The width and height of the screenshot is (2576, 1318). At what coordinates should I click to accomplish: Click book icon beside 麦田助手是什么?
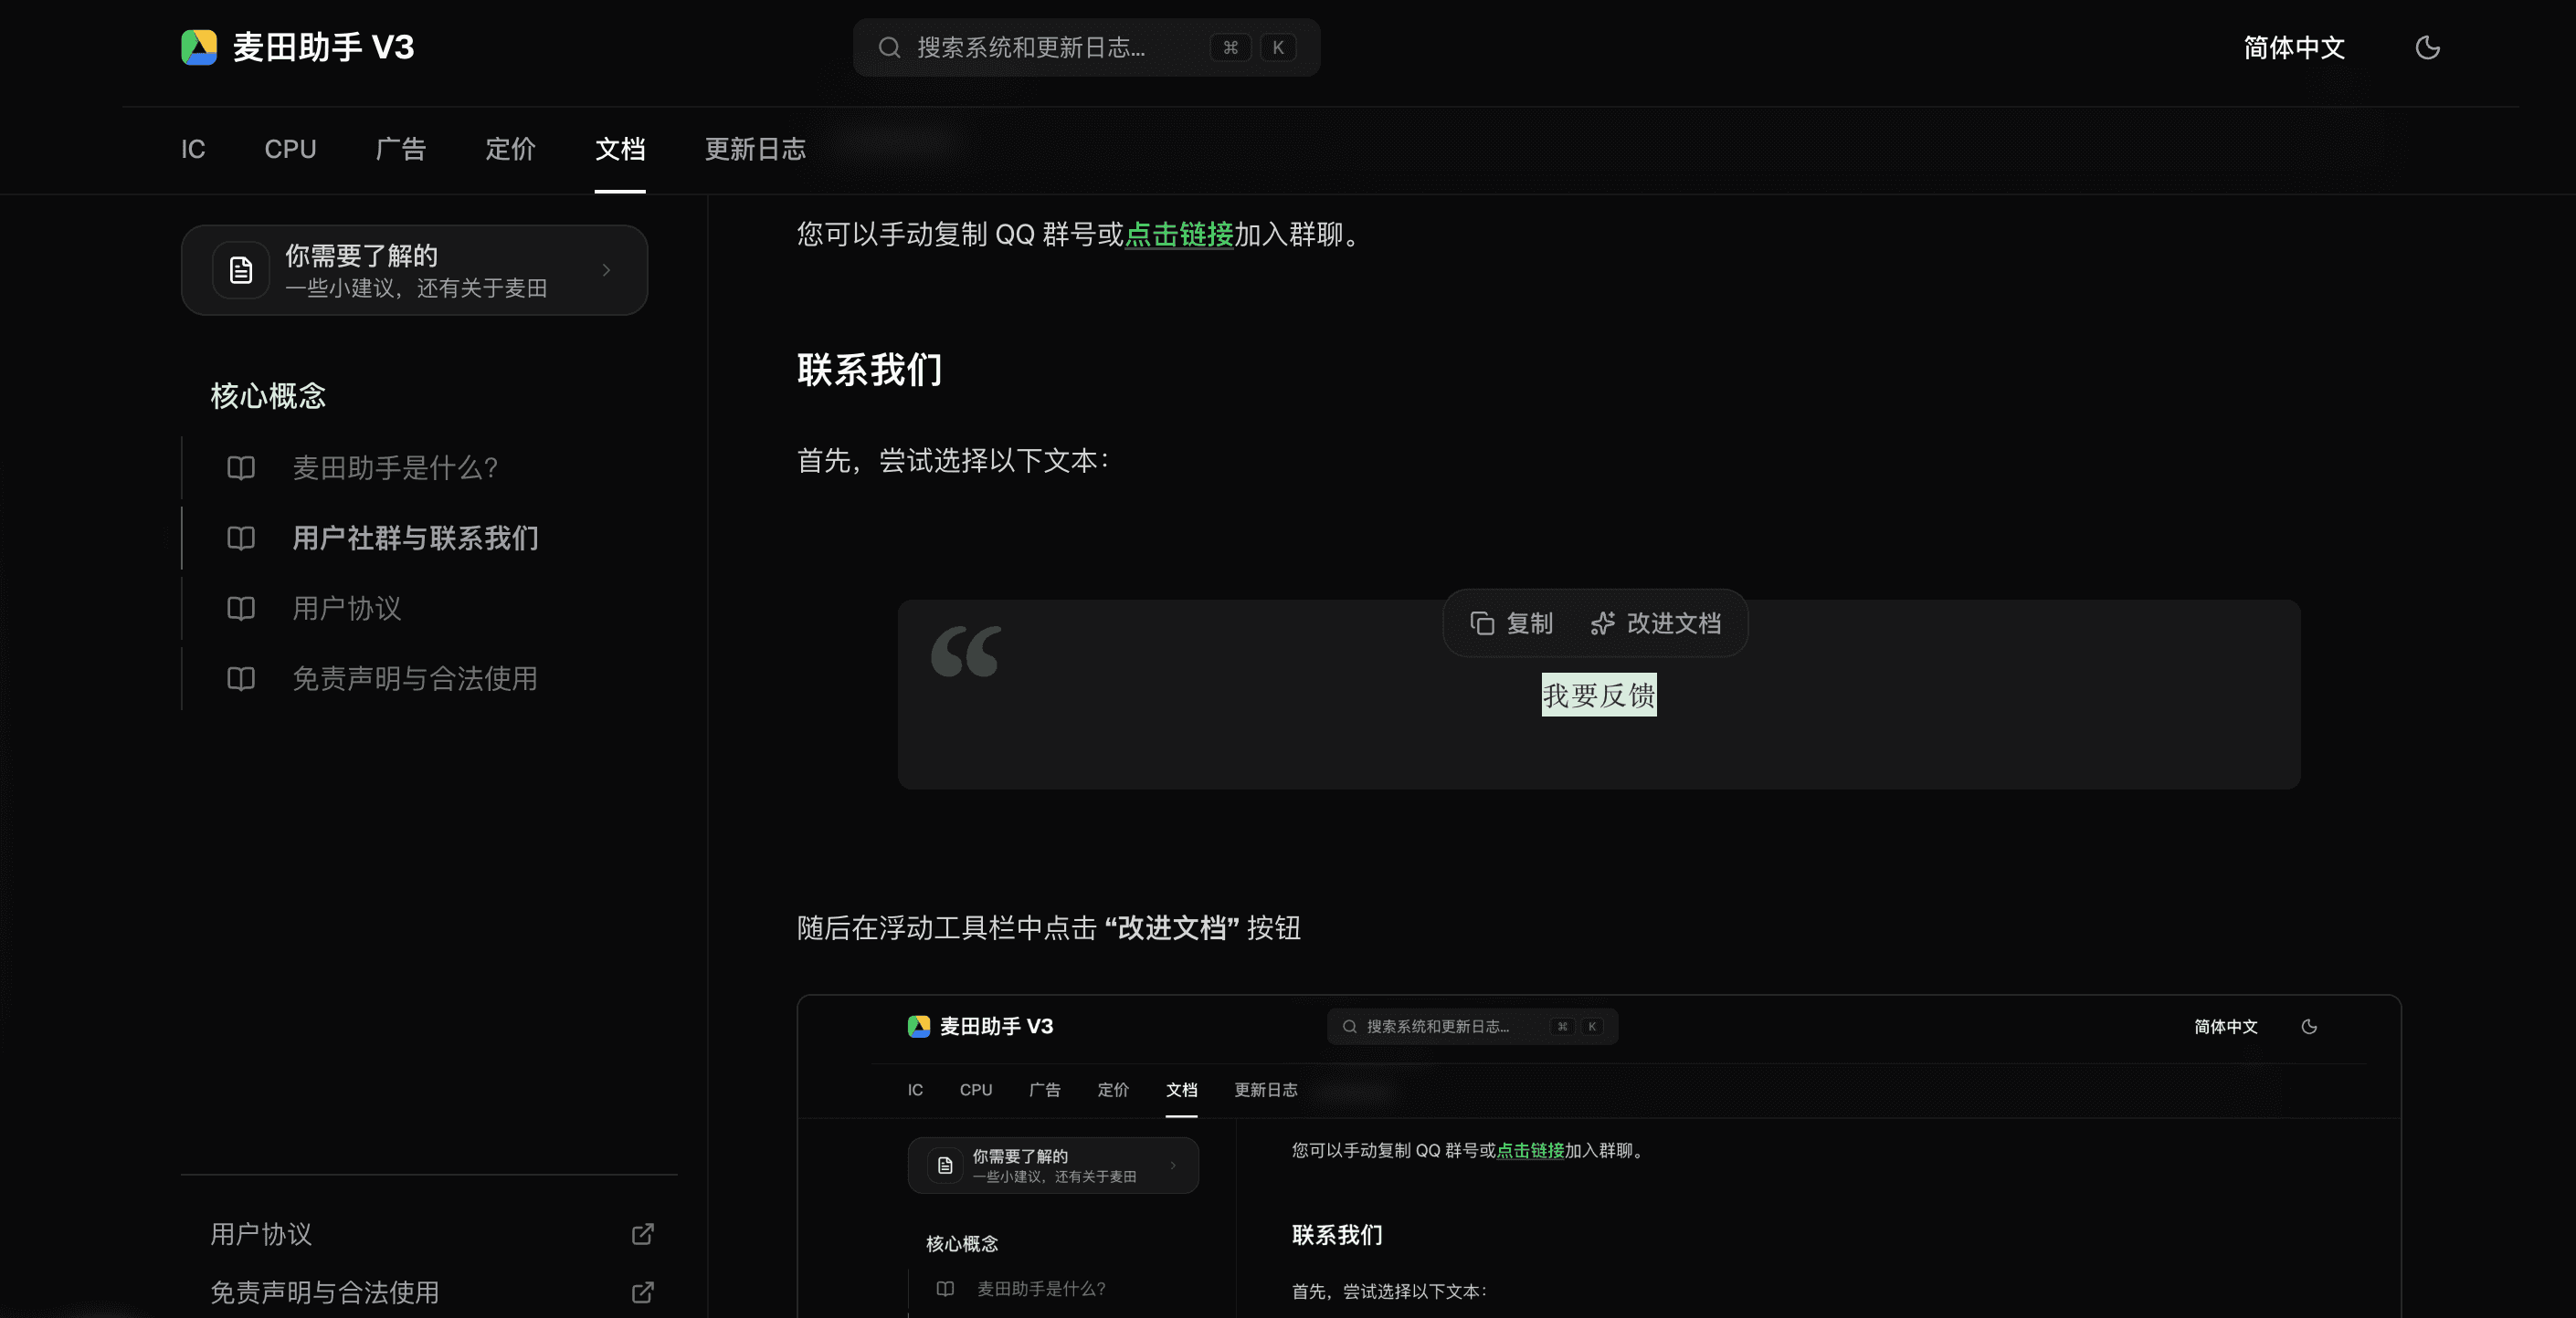pos(241,467)
